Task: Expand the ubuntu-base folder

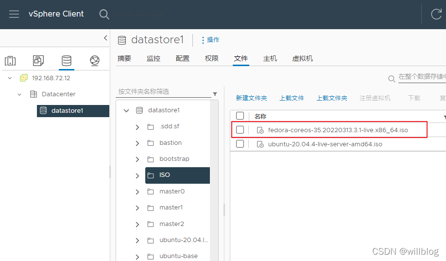Action: [x=137, y=257]
